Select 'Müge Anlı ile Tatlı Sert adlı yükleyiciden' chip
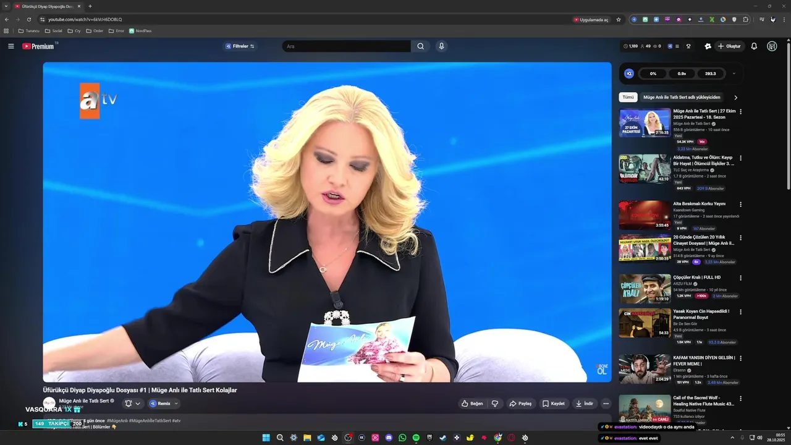The height and width of the screenshot is (445, 791). click(x=682, y=97)
